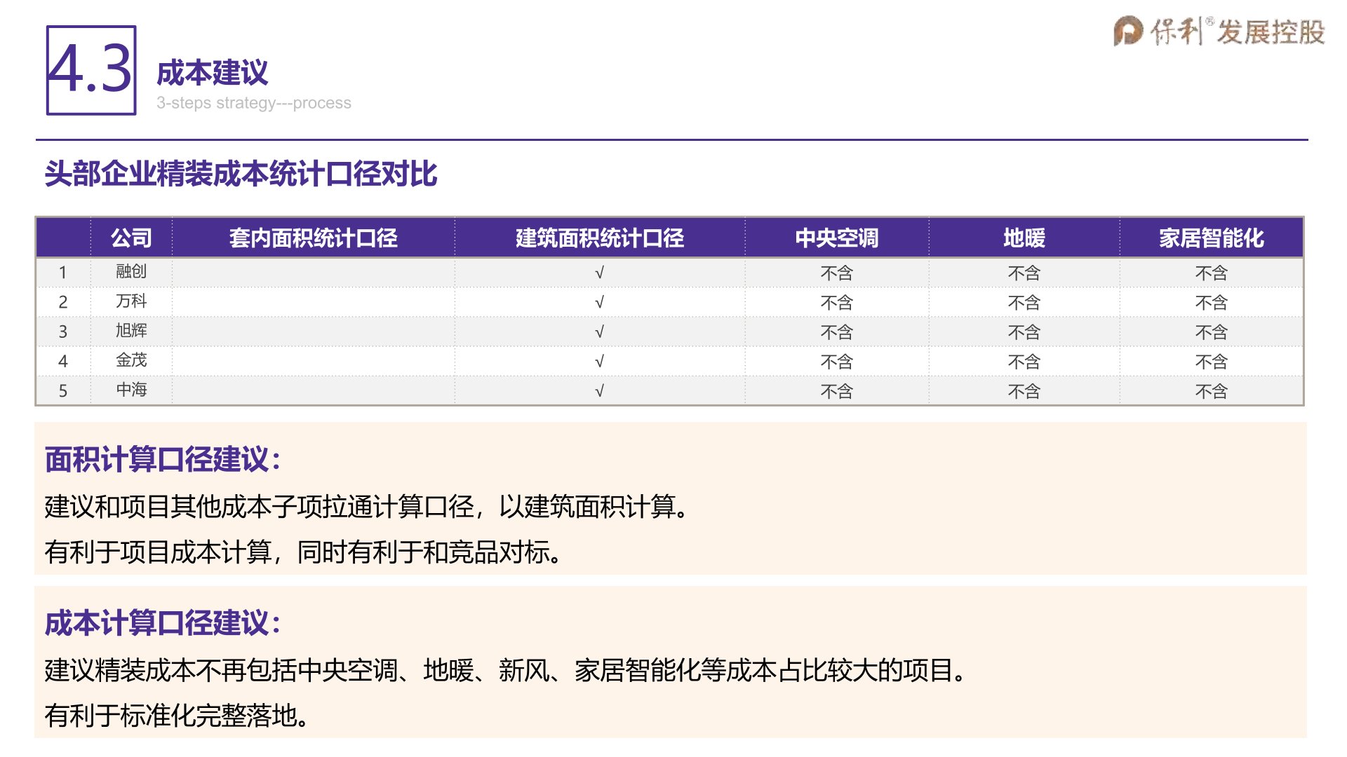Click the checkmark in 中海 row
The width and height of the screenshot is (1347, 757).
pos(599,391)
